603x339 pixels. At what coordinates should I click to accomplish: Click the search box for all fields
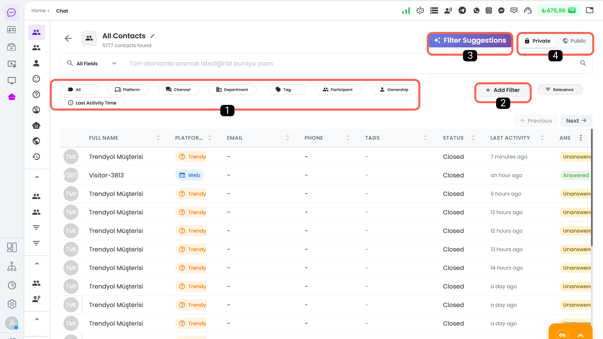351,64
